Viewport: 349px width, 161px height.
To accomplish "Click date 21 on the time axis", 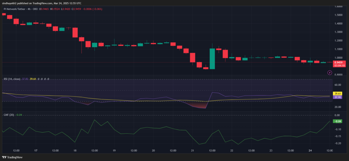I will pyautogui.click(x=193, y=150).
